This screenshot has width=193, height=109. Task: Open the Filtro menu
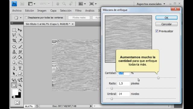(x=78, y=11)
